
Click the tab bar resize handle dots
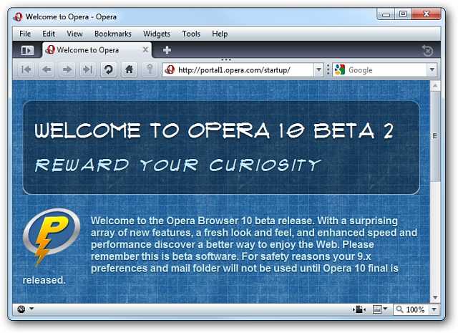click(x=226, y=59)
